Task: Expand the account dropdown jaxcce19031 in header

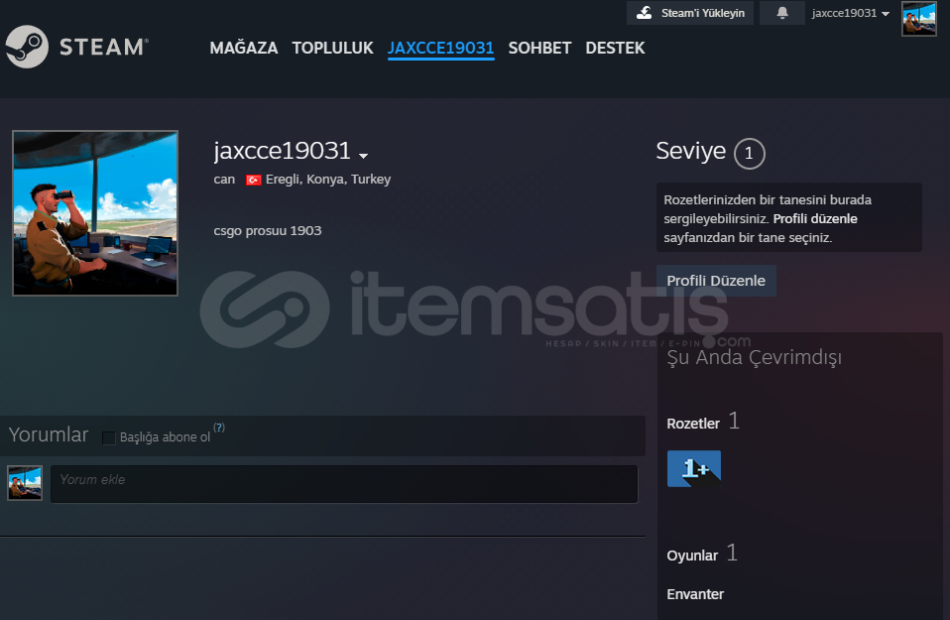Action: click(x=851, y=13)
